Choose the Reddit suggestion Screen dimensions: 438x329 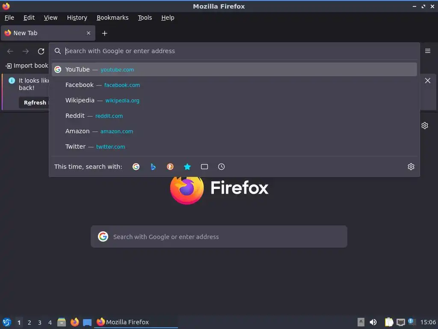point(234,116)
